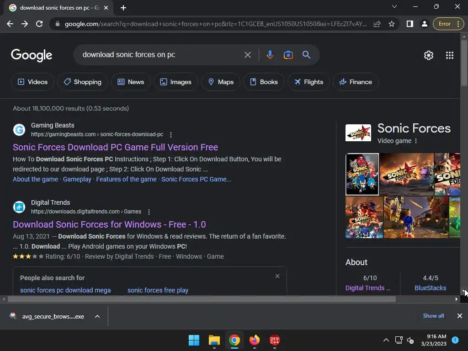468x351 pixels.
Task: Switch to the News results tab
Action: click(x=130, y=82)
